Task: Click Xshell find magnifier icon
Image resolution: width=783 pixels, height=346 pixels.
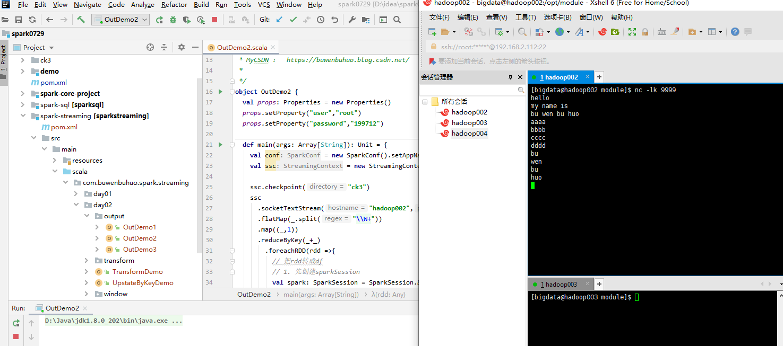Action: 522,32
